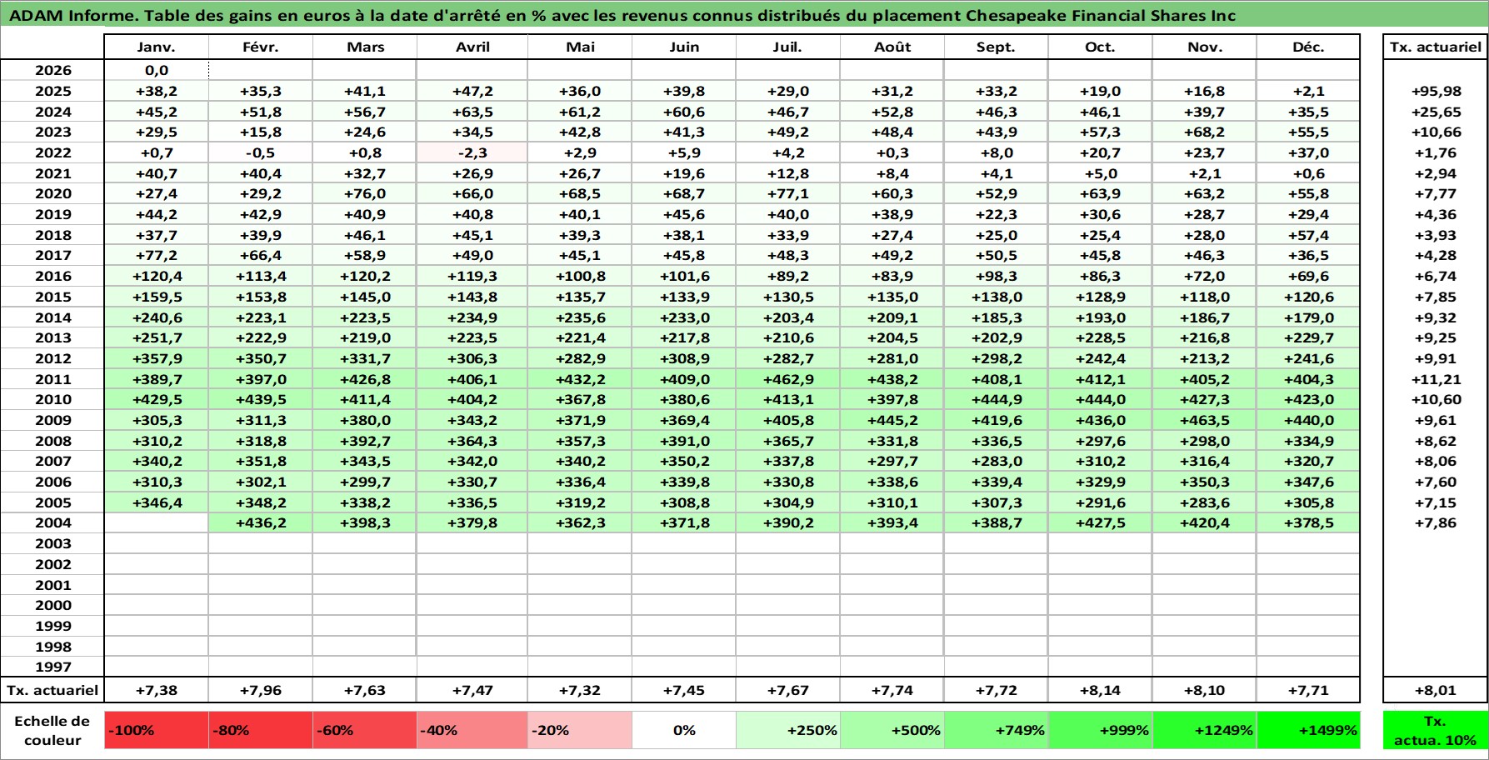Click the 0% white scale swatch
This screenshot has height=760, width=1489.
pos(684,730)
